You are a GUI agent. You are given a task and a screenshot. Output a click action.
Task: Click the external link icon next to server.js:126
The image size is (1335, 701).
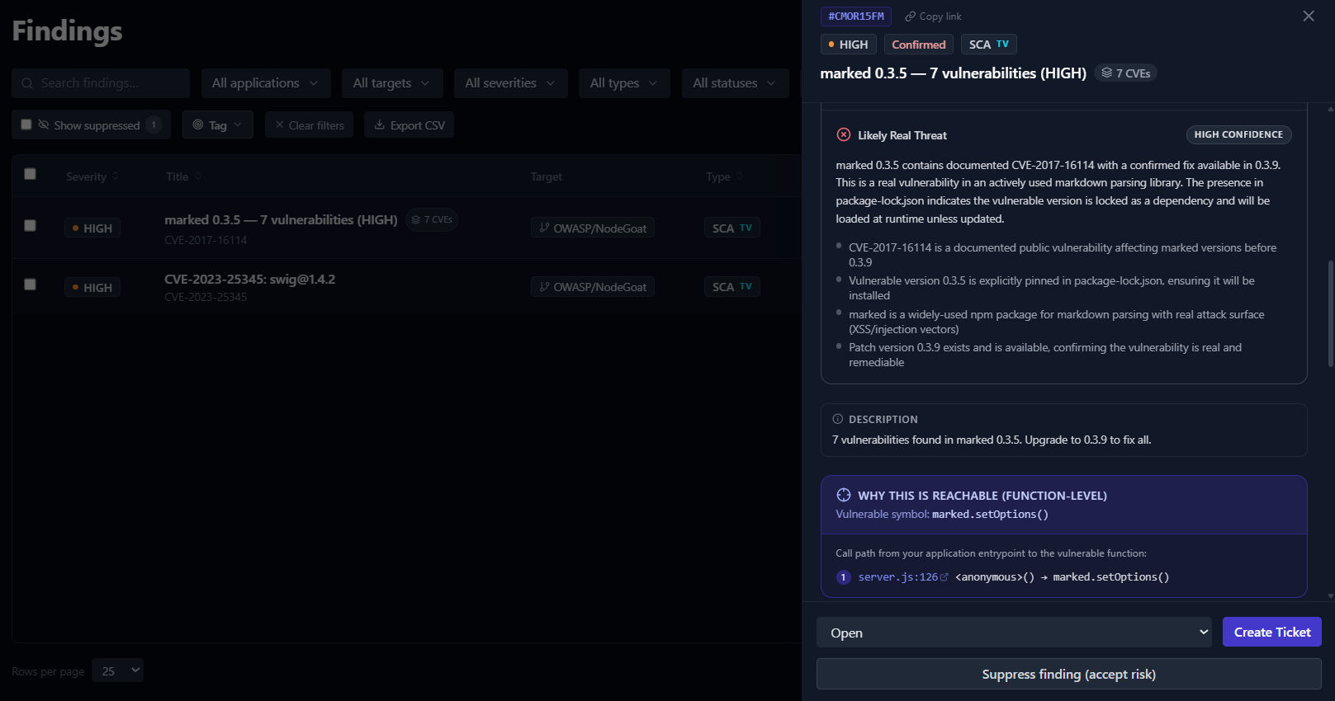(x=944, y=577)
